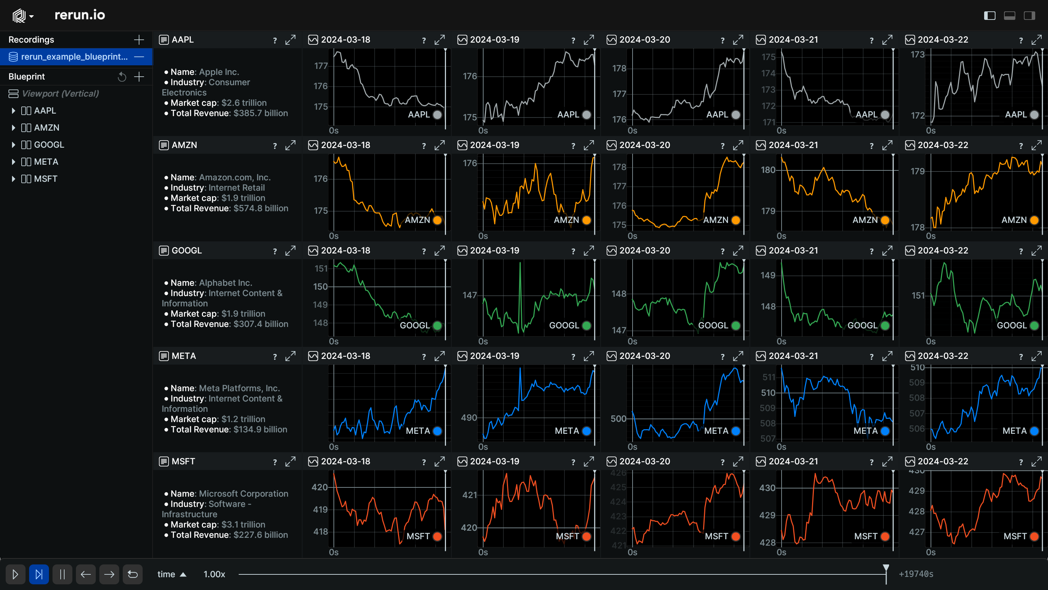This screenshot has width=1048, height=590.
Task: Toggle the bottom time panel
Action: 1009,16
